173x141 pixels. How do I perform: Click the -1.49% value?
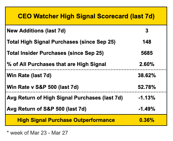(147, 109)
